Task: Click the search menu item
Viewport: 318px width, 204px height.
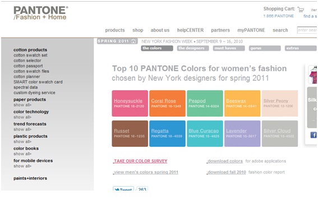Action: pyautogui.click(x=280, y=30)
